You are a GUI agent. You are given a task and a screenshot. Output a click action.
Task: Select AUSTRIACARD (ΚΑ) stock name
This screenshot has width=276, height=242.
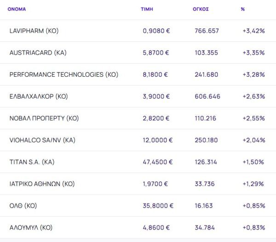38,53
